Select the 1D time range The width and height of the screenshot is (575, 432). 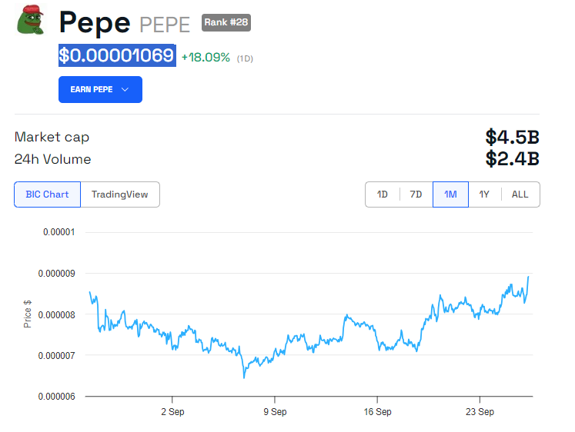383,194
